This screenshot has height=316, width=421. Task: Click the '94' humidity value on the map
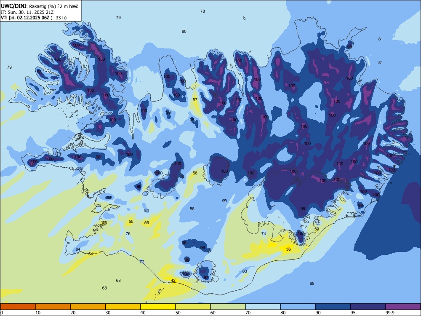(109, 198)
